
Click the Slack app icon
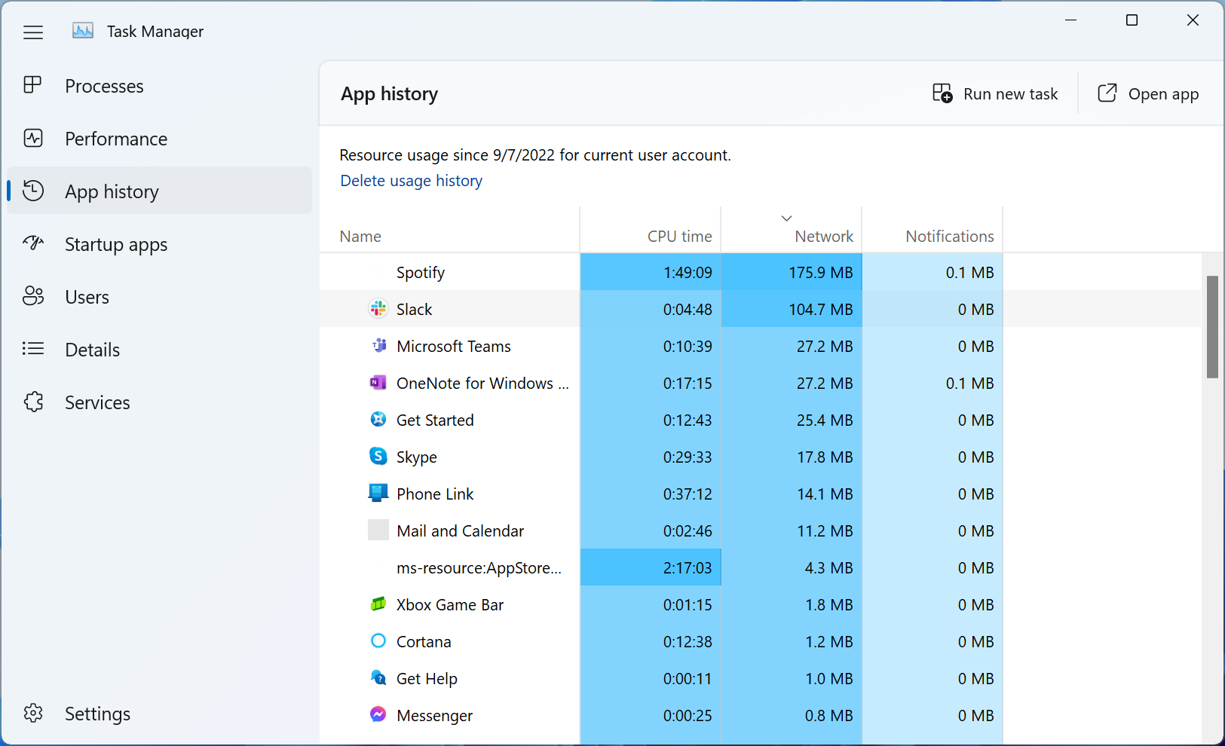(378, 309)
